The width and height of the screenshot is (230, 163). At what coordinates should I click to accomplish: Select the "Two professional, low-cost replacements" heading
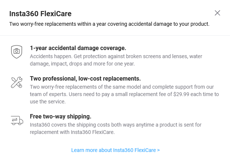85,79
